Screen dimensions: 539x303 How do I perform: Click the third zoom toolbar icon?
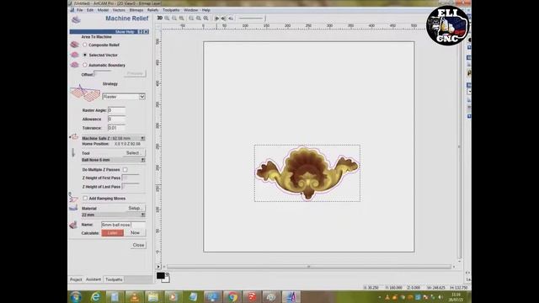coord(182,19)
